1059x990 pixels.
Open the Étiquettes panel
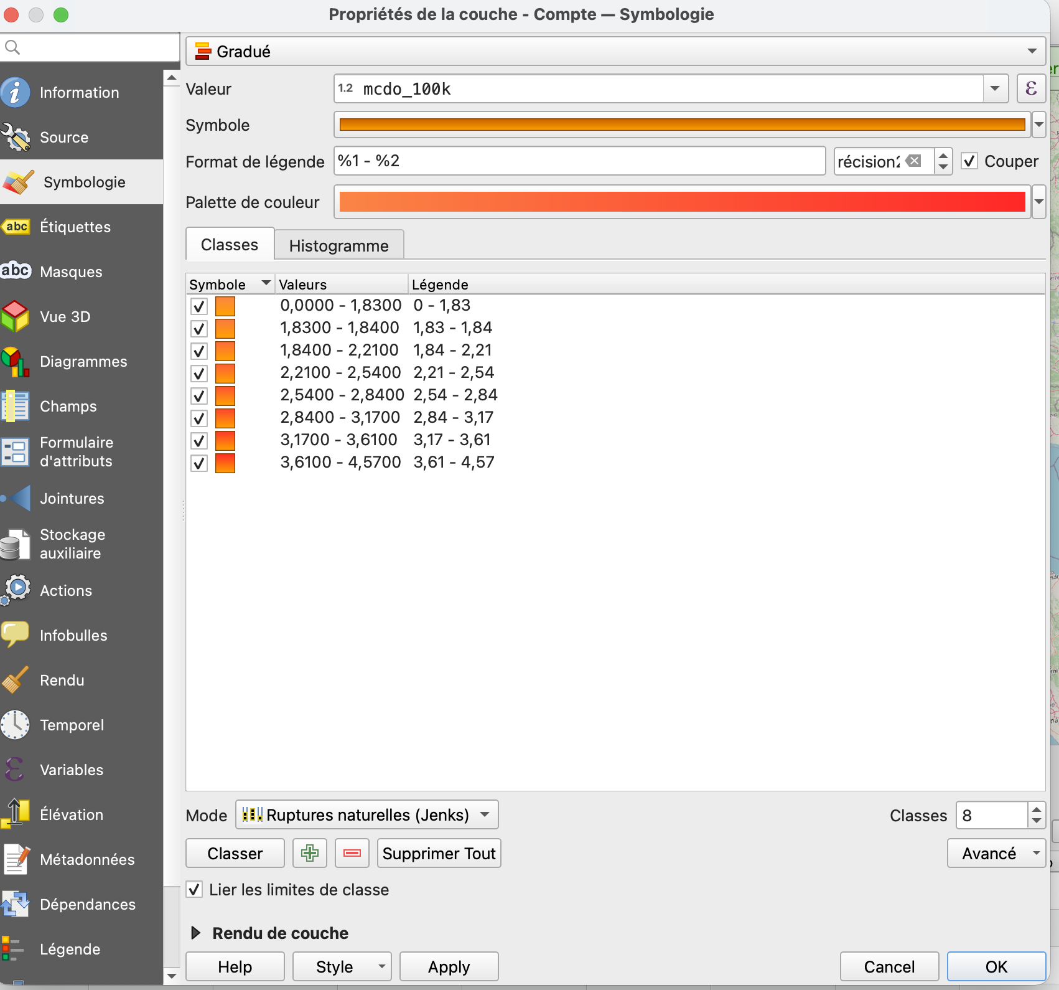(75, 227)
